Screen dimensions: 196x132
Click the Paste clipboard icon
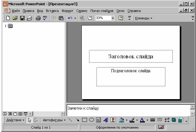tap(61, 18)
